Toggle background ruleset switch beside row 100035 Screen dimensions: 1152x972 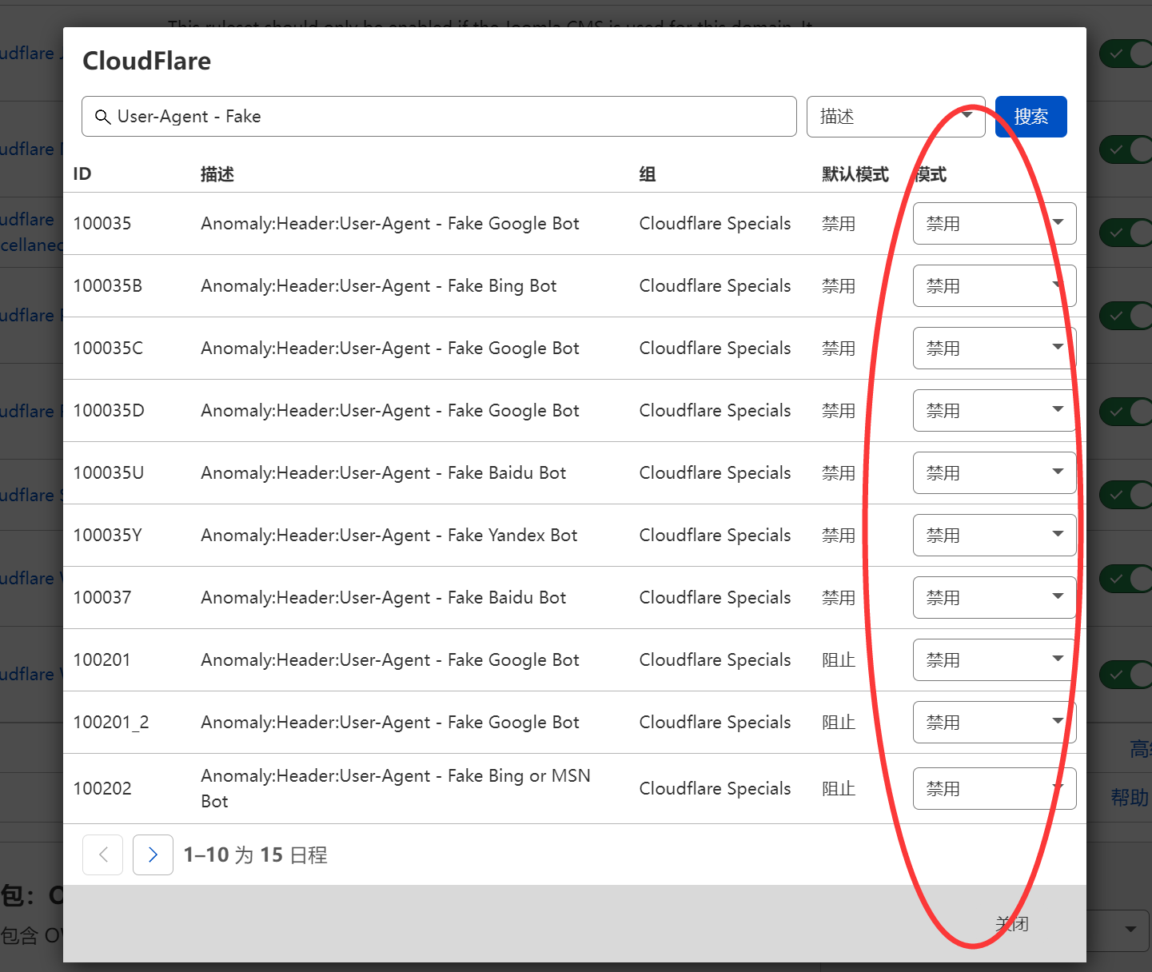coord(1126,233)
